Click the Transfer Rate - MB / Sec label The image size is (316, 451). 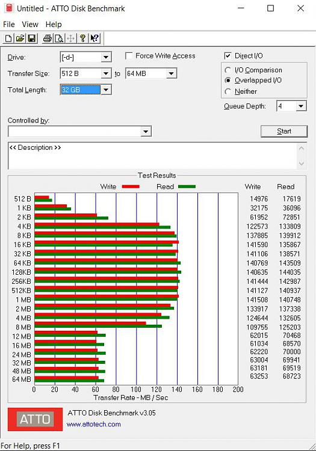click(x=131, y=397)
